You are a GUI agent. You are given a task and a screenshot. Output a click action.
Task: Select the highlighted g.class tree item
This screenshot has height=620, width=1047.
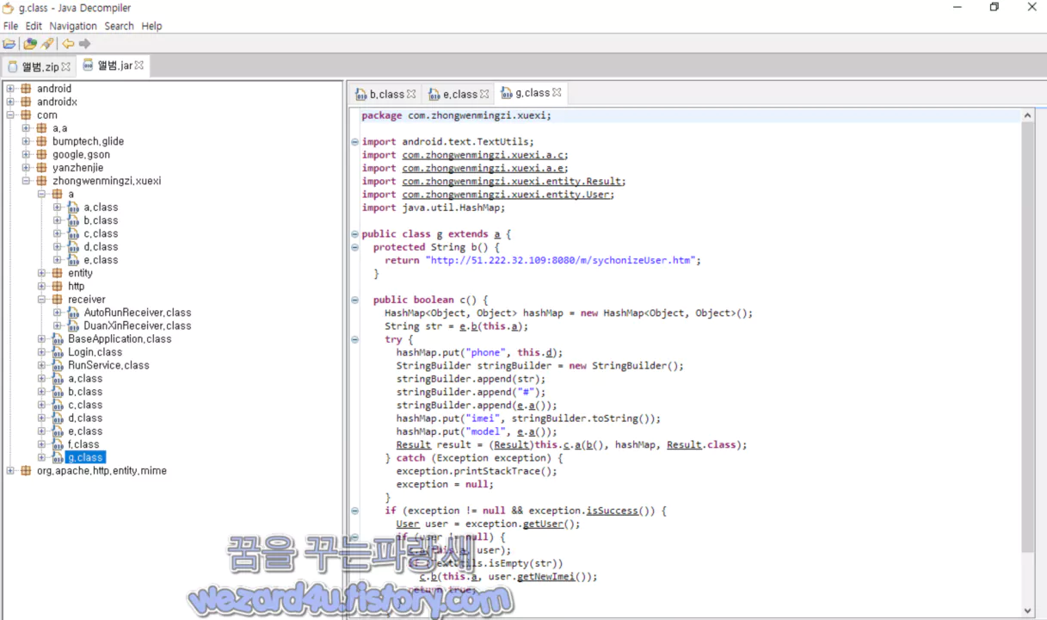(x=85, y=457)
